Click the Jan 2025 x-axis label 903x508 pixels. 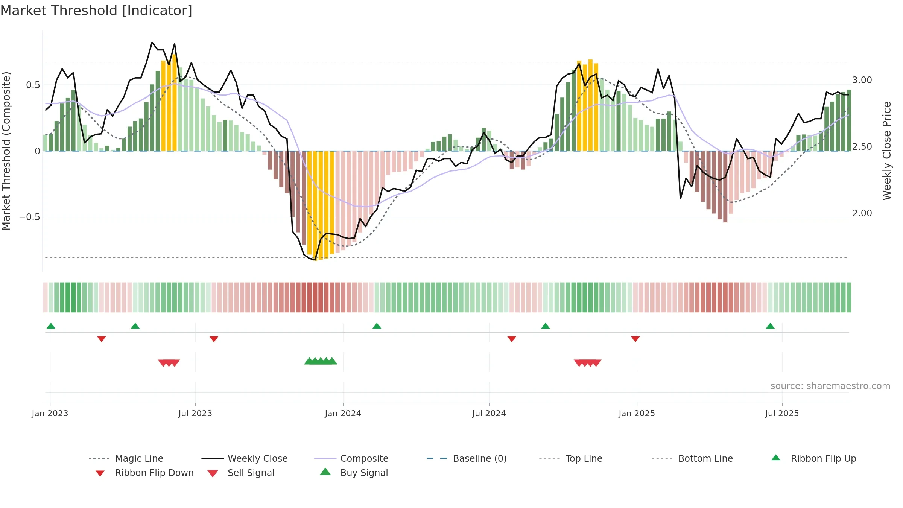637,413
